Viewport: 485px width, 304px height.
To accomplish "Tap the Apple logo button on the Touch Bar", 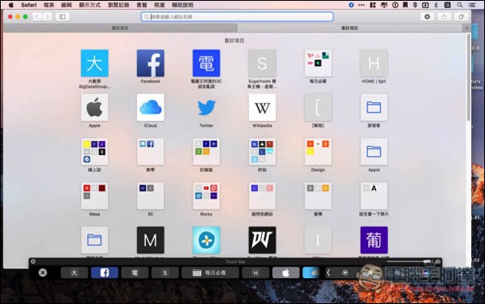I will click(285, 272).
